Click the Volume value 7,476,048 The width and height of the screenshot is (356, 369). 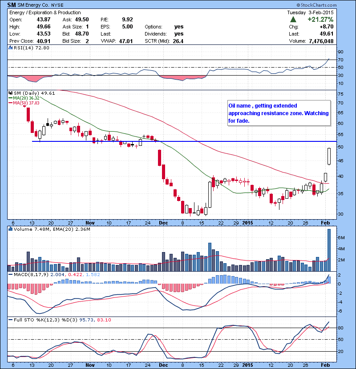[321, 41]
